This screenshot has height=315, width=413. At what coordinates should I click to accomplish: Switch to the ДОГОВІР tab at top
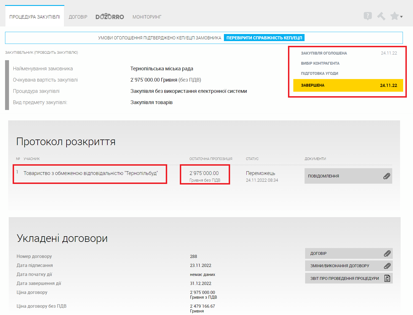[x=78, y=17]
